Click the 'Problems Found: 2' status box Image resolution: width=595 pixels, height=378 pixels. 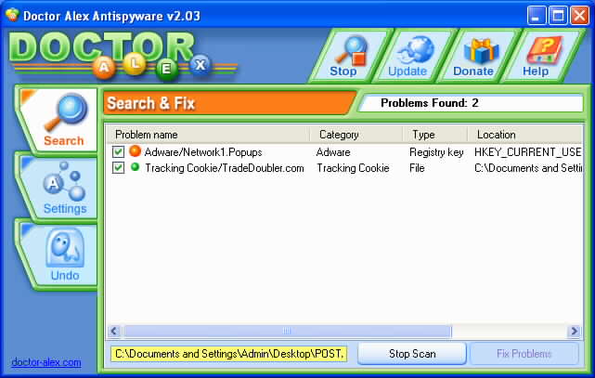471,103
